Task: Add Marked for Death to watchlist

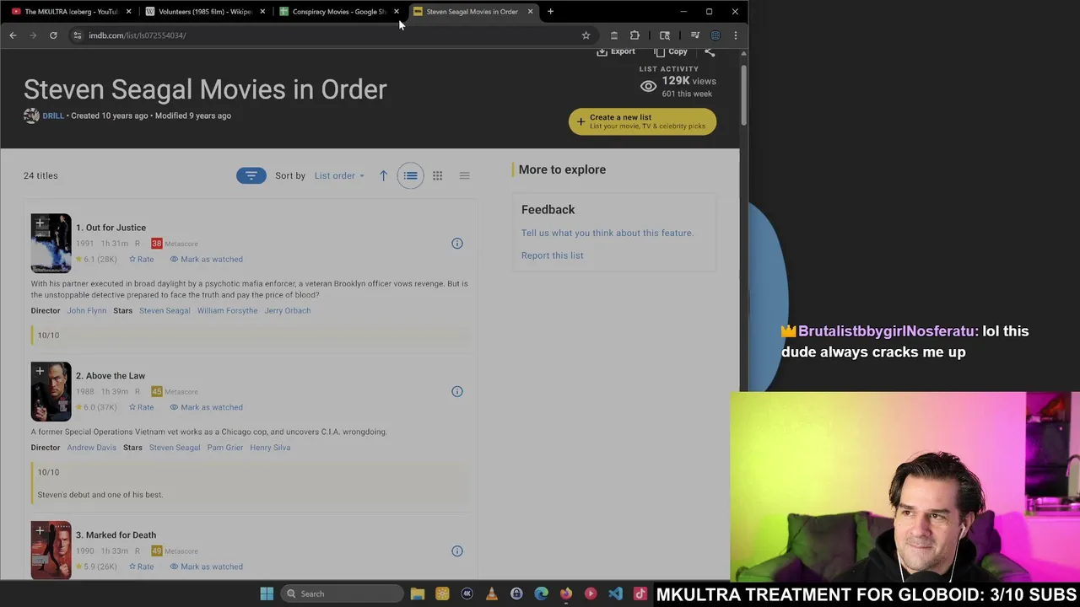Action: [x=40, y=531]
